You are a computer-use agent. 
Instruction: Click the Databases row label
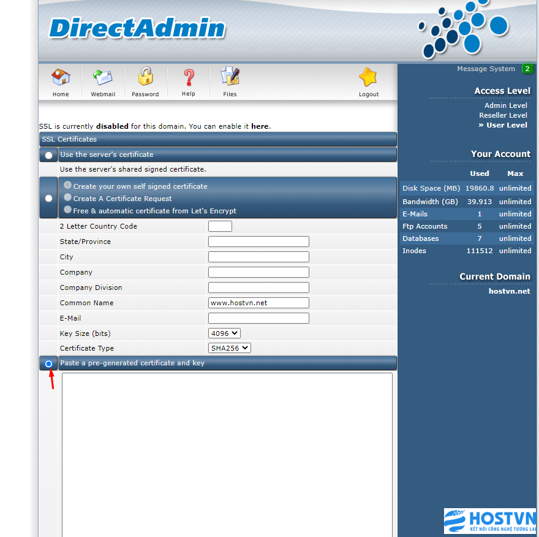pos(421,238)
